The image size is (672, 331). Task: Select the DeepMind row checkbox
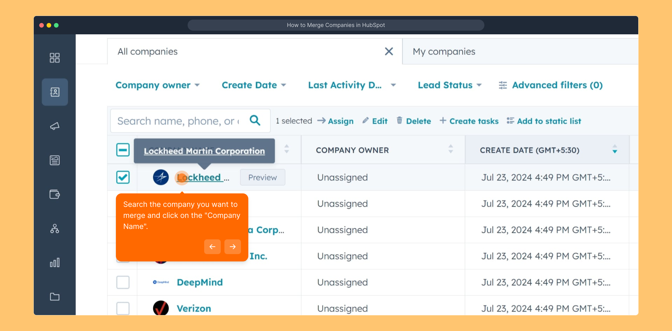click(x=123, y=282)
